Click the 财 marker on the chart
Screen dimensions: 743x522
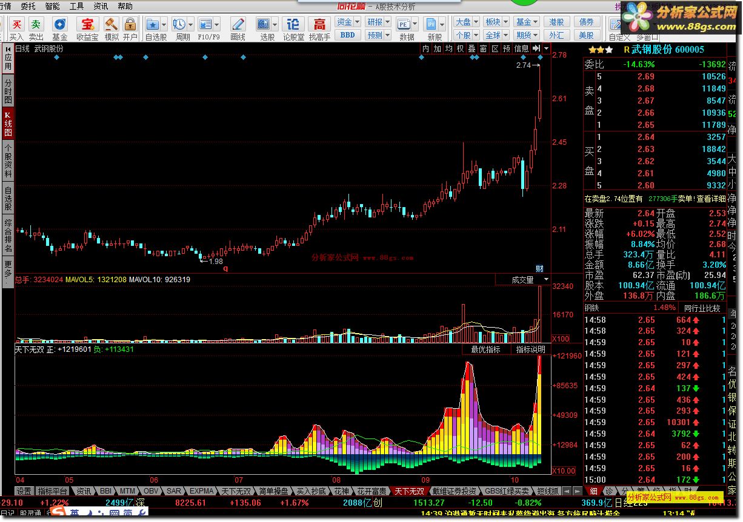pos(539,268)
